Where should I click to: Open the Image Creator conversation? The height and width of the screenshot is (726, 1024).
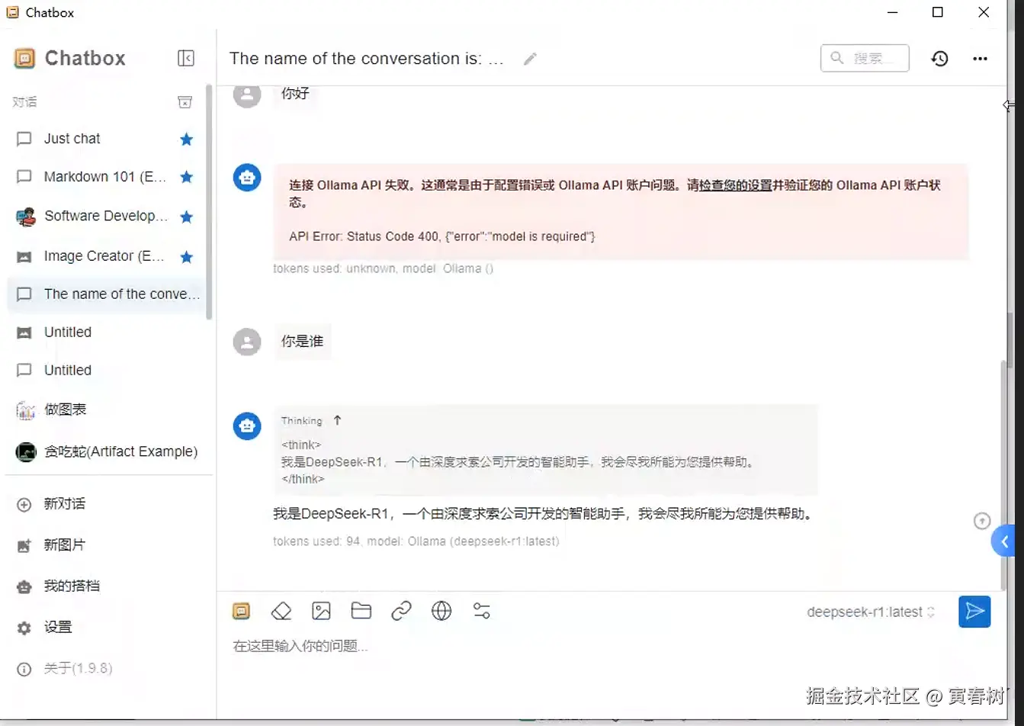pyautogui.click(x=107, y=256)
